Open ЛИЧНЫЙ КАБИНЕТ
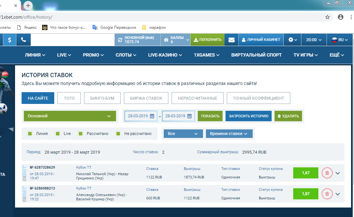 pyautogui.click(x=261, y=40)
